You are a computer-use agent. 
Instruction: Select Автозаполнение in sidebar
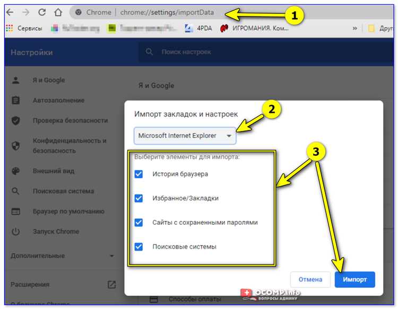pyautogui.click(x=58, y=100)
